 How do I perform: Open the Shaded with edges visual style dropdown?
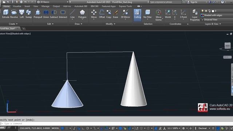pos(217,15)
